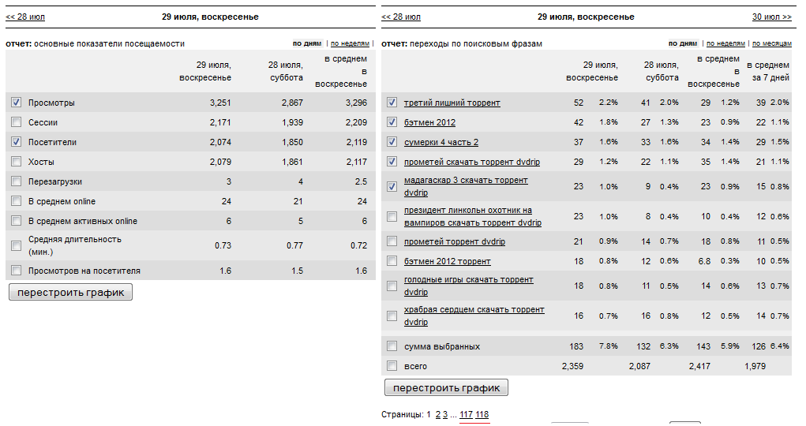The width and height of the screenshot is (806, 426).
Task: Enable the Сессии checkbox
Action: (17, 122)
